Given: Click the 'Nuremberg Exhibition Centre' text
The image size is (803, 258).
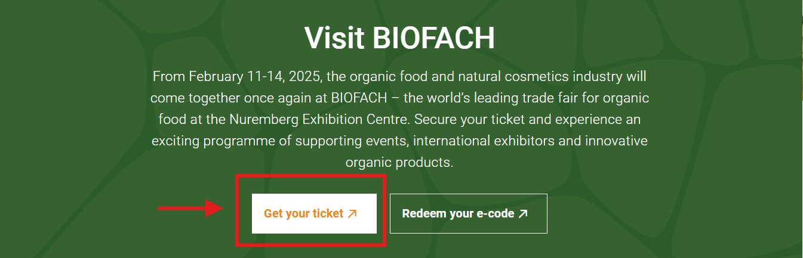Looking at the screenshot, I should click(x=318, y=119).
